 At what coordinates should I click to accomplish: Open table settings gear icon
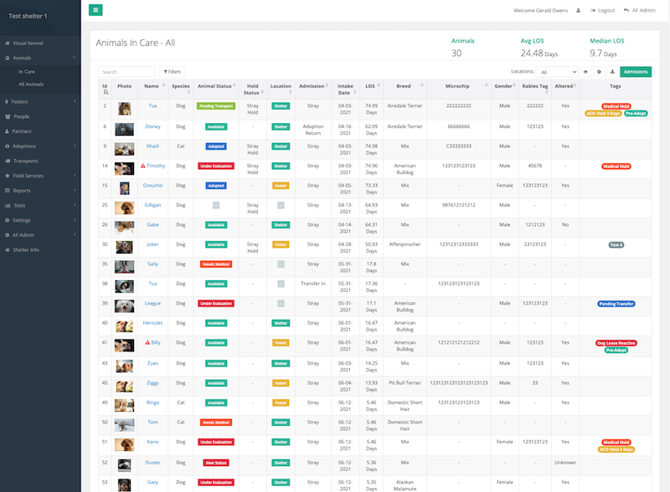pyautogui.click(x=599, y=72)
